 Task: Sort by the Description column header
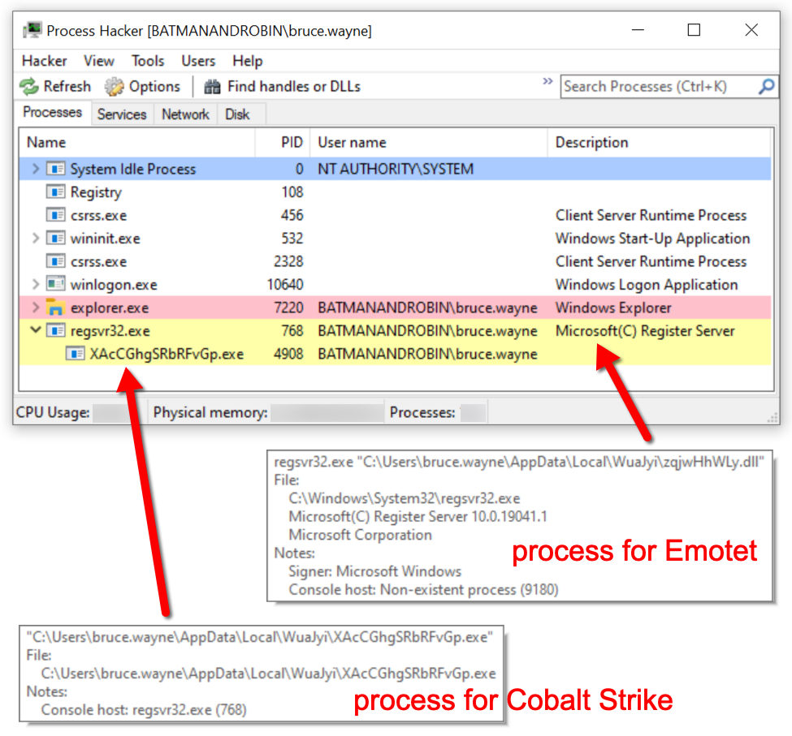[x=659, y=142]
